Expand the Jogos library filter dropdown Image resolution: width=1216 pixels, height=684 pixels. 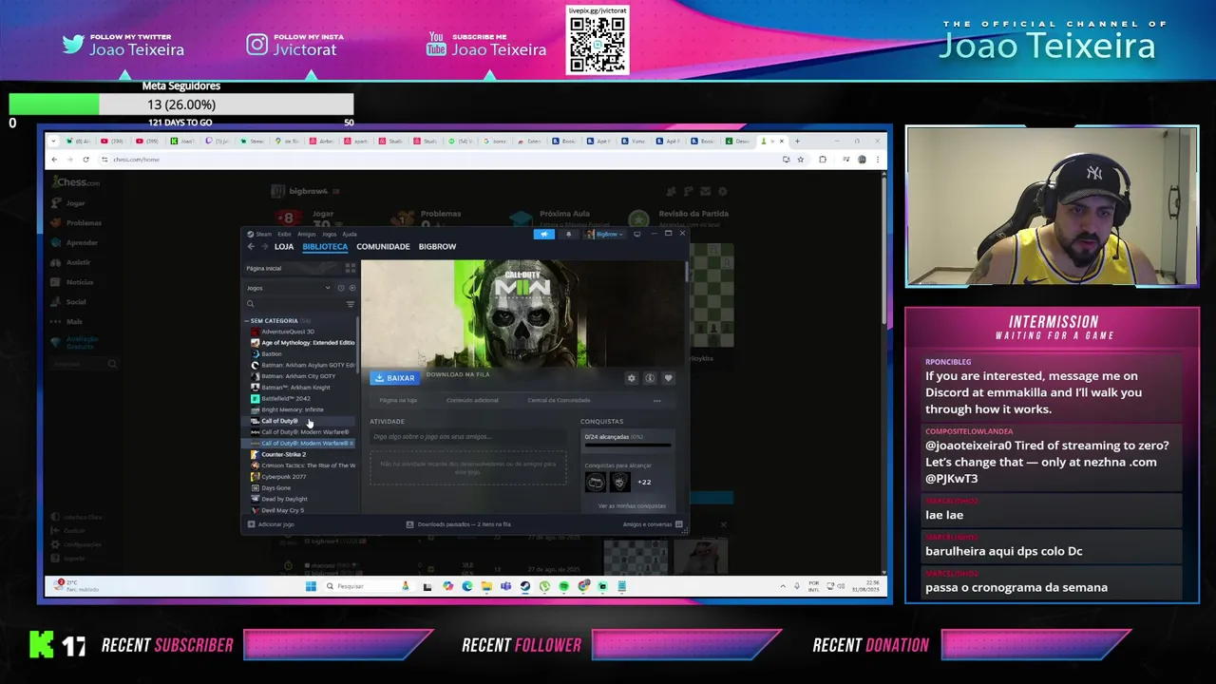[289, 288]
